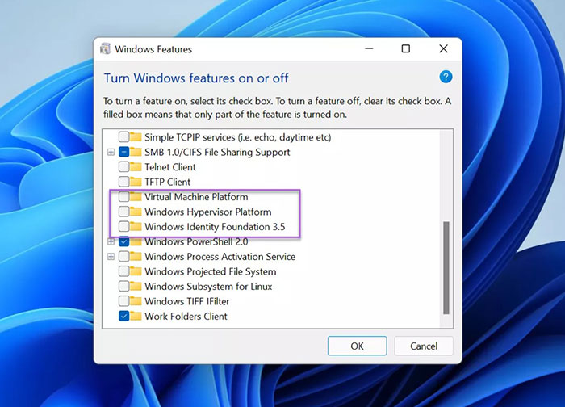Screen dimensions: 565x407
Task: Select the TFTP Client label
Action: [x=168, y=182]
